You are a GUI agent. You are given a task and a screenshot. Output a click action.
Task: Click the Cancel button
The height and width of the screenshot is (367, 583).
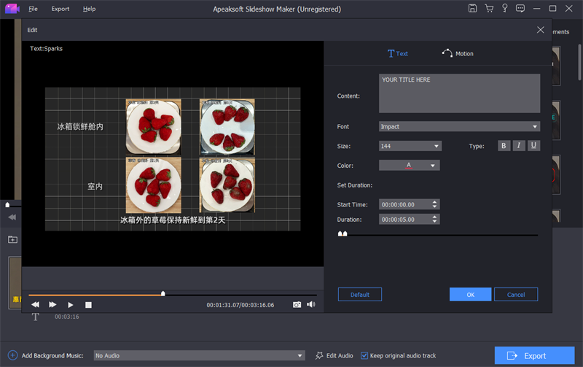(516, 295)
